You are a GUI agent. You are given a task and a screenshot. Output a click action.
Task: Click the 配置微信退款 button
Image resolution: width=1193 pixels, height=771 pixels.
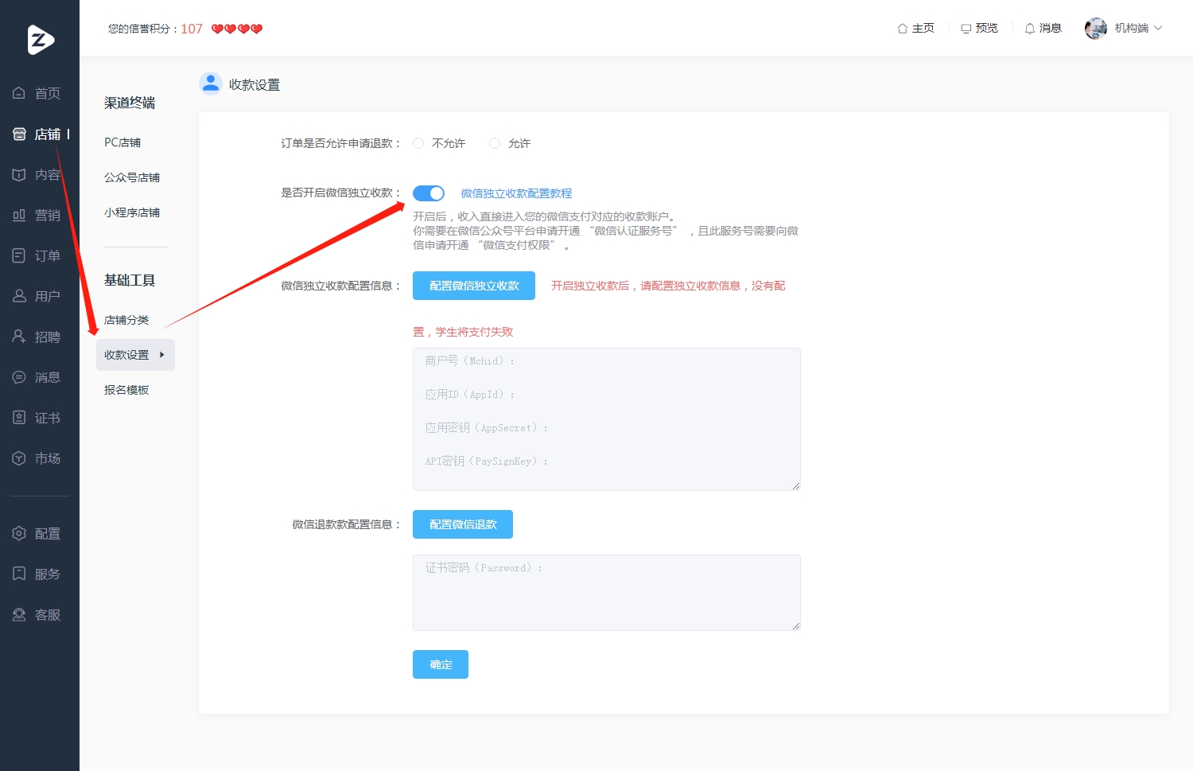(463, 524)
